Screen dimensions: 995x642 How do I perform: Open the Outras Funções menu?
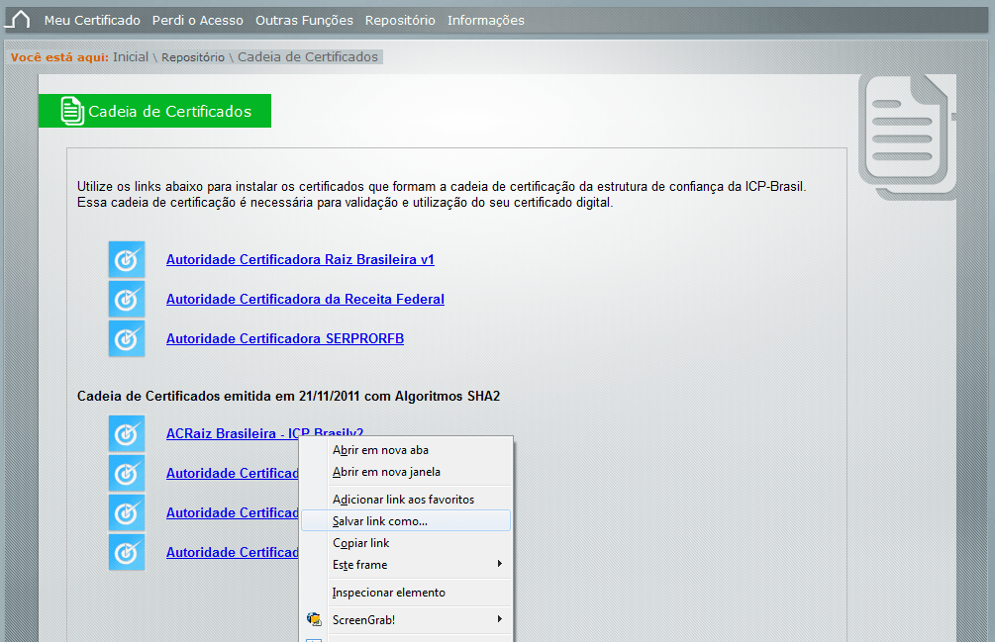coord(304,21)
